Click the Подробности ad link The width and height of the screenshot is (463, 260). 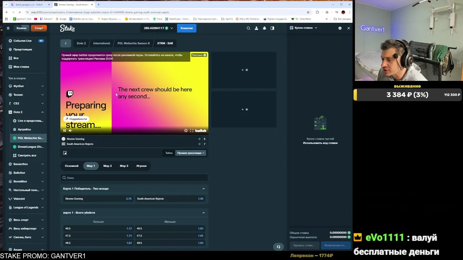(76, 119)
